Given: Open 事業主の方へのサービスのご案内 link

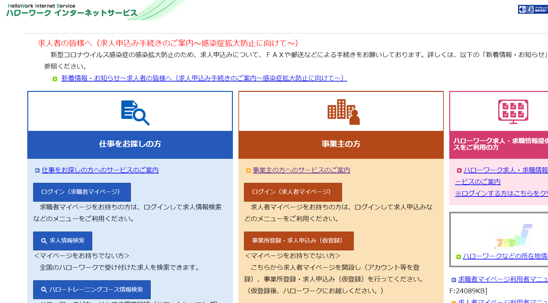Looking at the screenshot, I should pyautogui.click(x=301, y=170).
